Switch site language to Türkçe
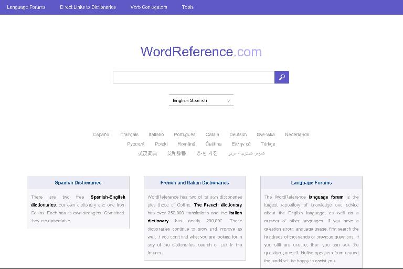 [x=268, y=144]
